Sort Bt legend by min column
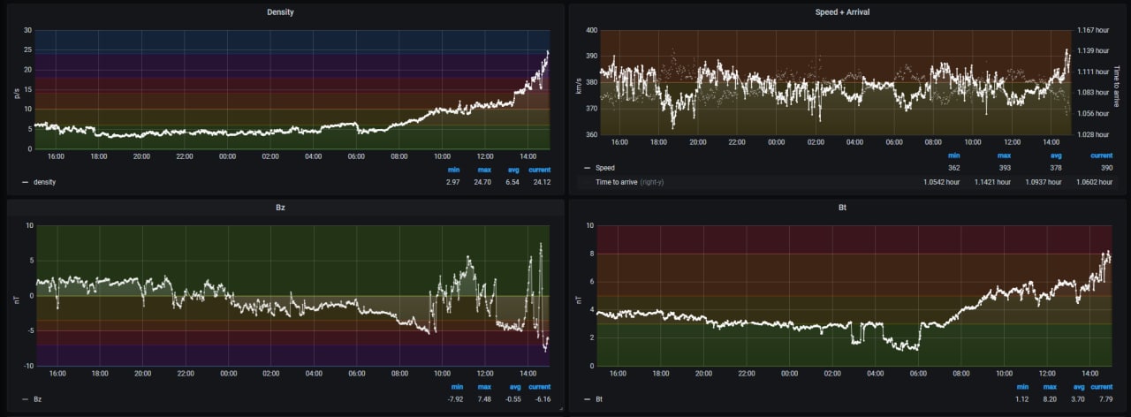The height and width of the screenshot is (417, 1131). coord(1022,387)
